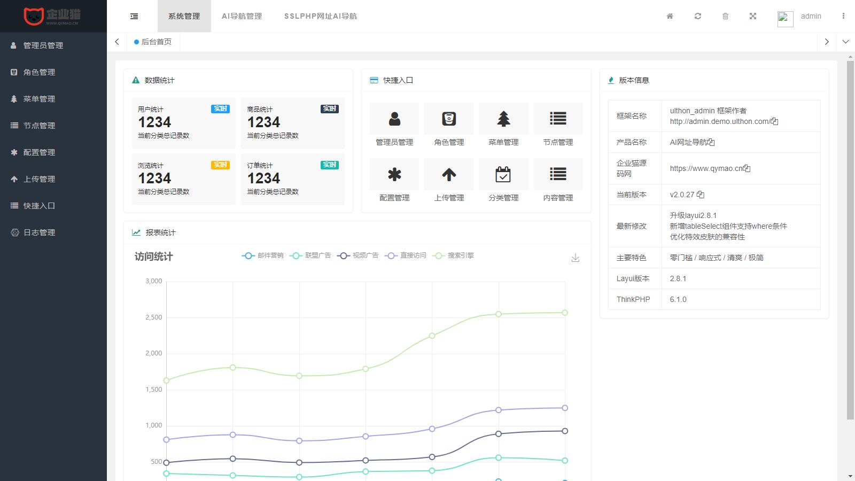Copy the v2.0.27 version with copy icon

click(x=701, y=195)
